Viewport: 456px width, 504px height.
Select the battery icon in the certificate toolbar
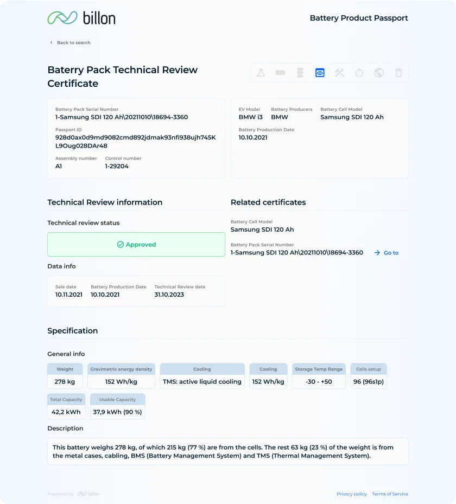click(281, 73)
